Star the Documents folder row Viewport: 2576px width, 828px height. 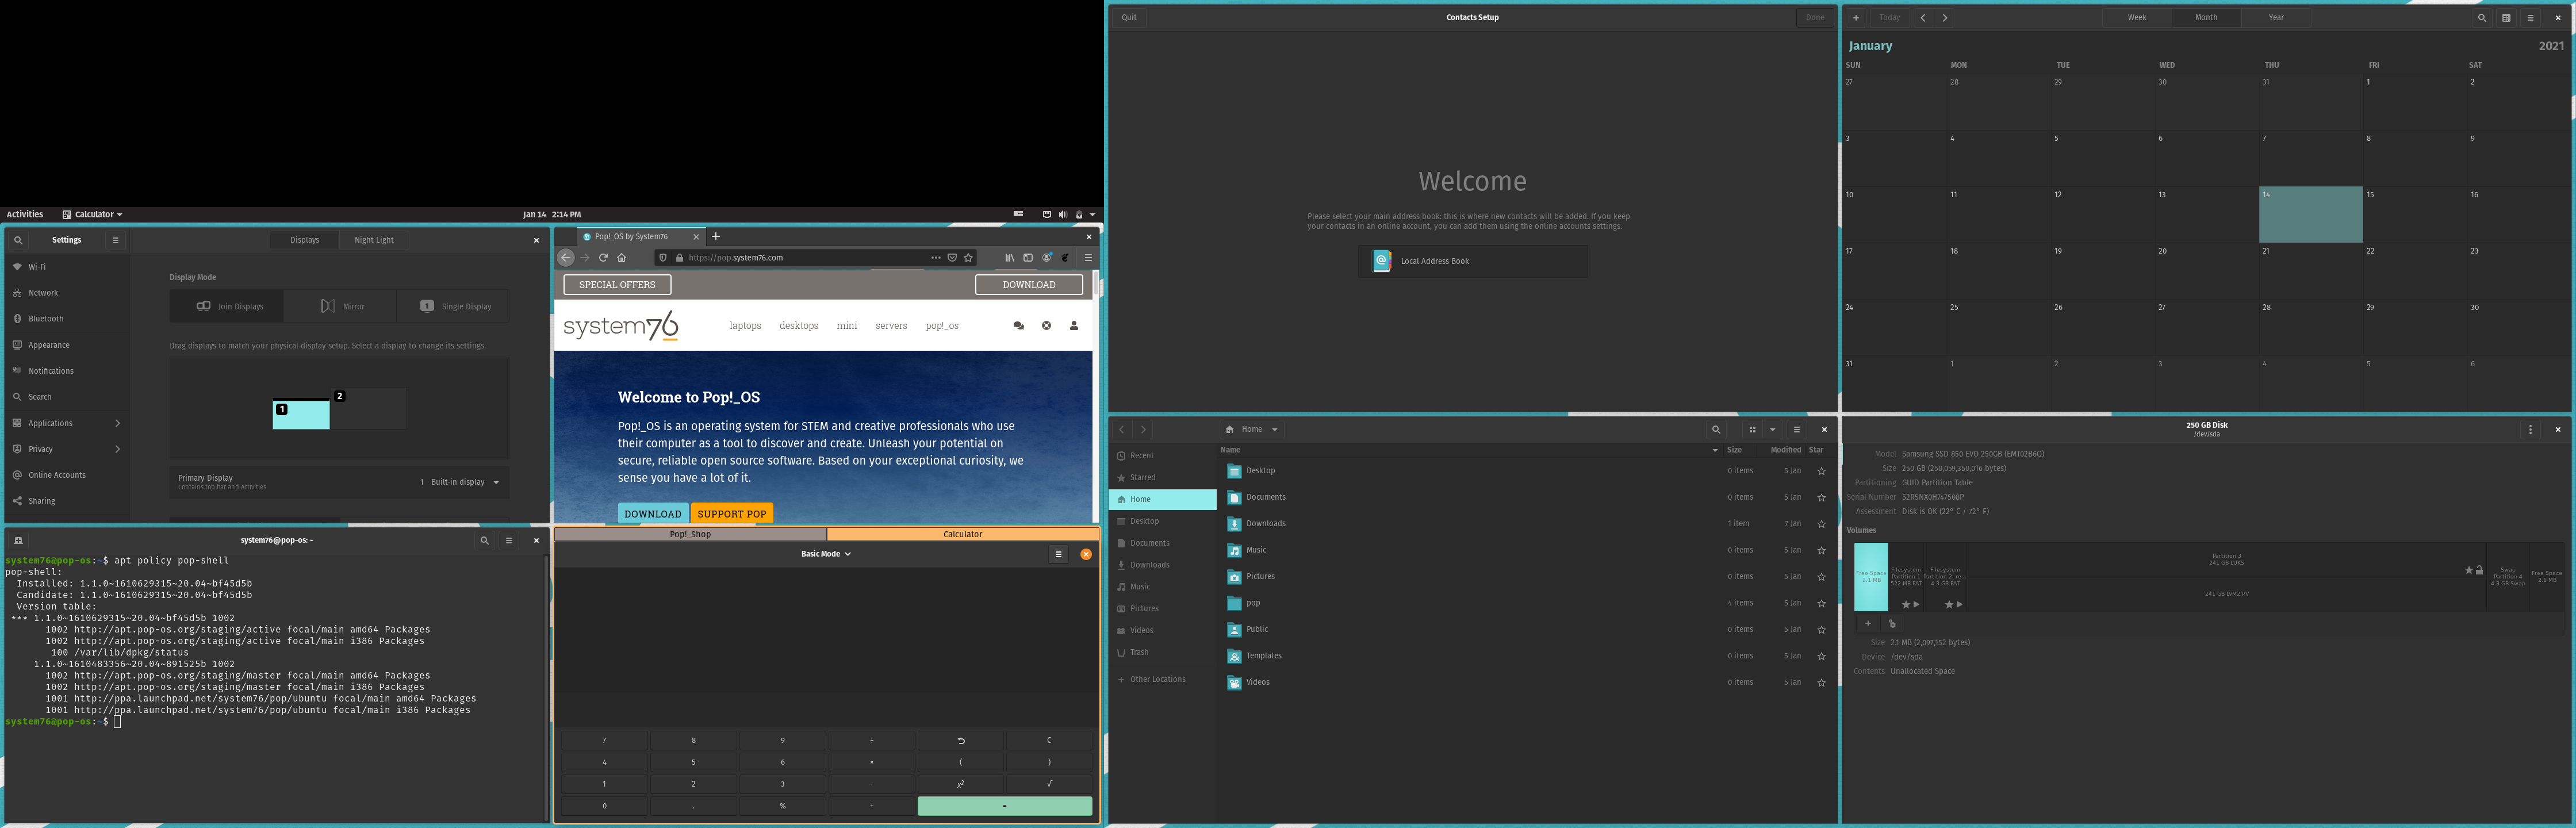tap(1821, 498)
